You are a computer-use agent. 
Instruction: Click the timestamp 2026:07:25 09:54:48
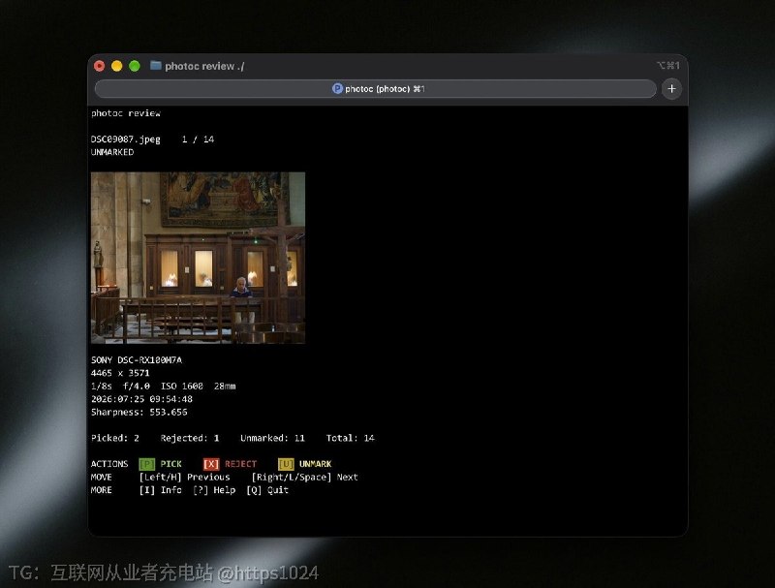point(141,399)
